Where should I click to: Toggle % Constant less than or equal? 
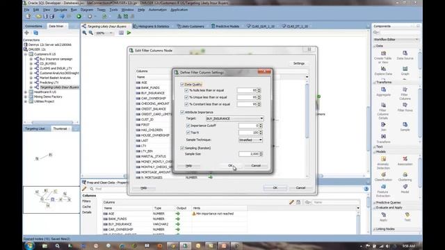(186, 104)
